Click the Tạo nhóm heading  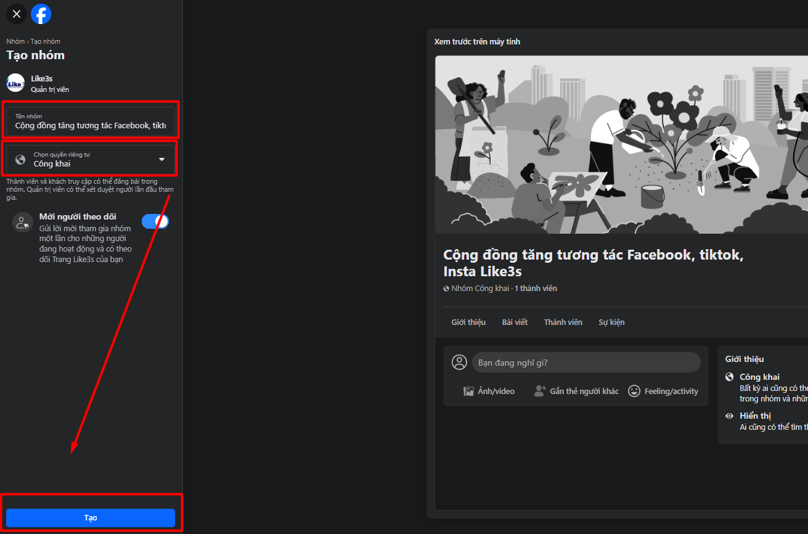(35, 55)
